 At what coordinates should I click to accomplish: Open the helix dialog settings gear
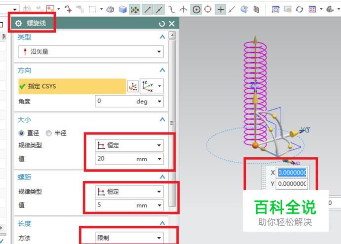(x=18, y=23)
